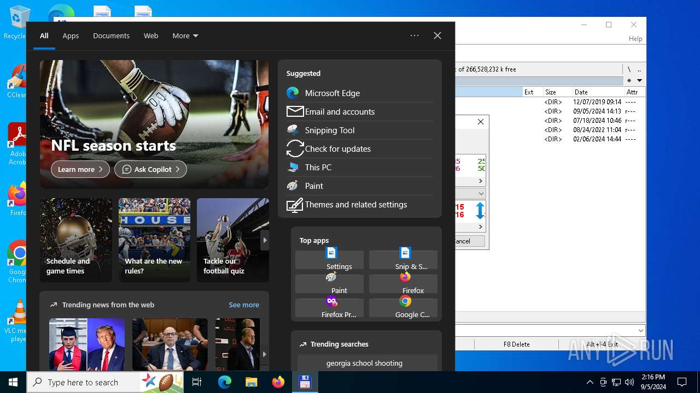Open Firefox Private tile in Top apps

pyautogui.click(x=329, y=308)
